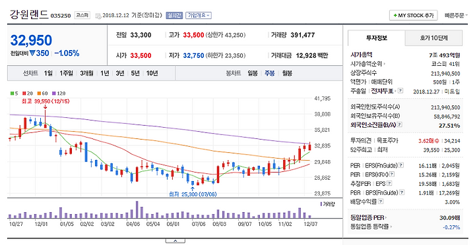Image resolution: width=475 pixels, height=245 pixels.
Task: Select the 3년 line chart period
Action: coord(120,73)
